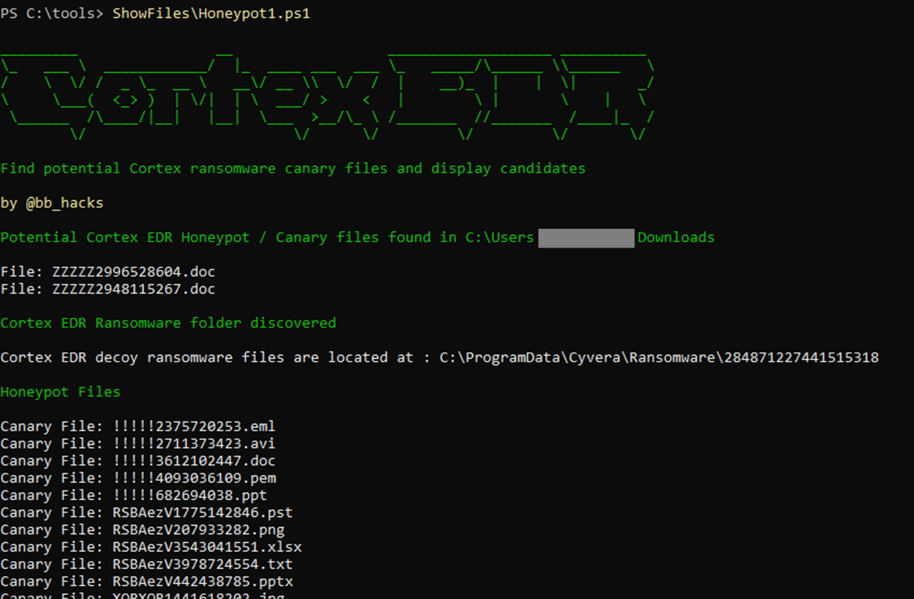Click canary file RSBAezV207933282.png

(x=198, y=530)
